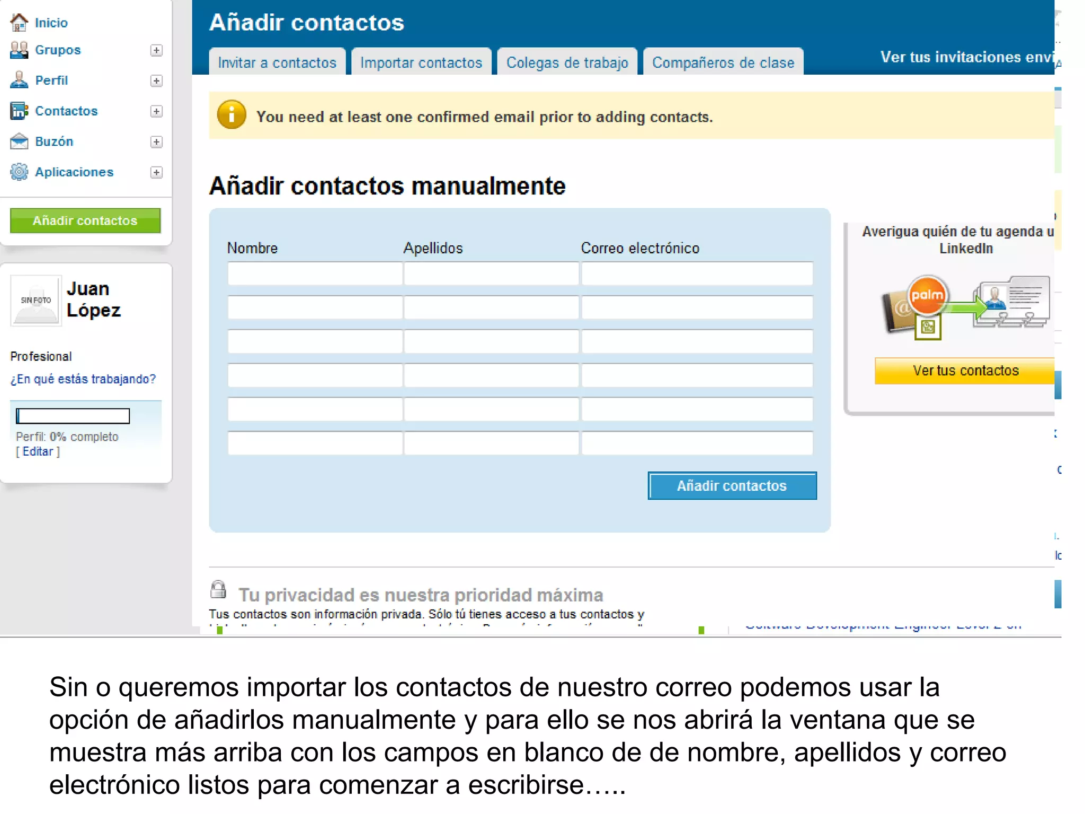Focus the fifth row Correo electrónico field

point(697,409)
